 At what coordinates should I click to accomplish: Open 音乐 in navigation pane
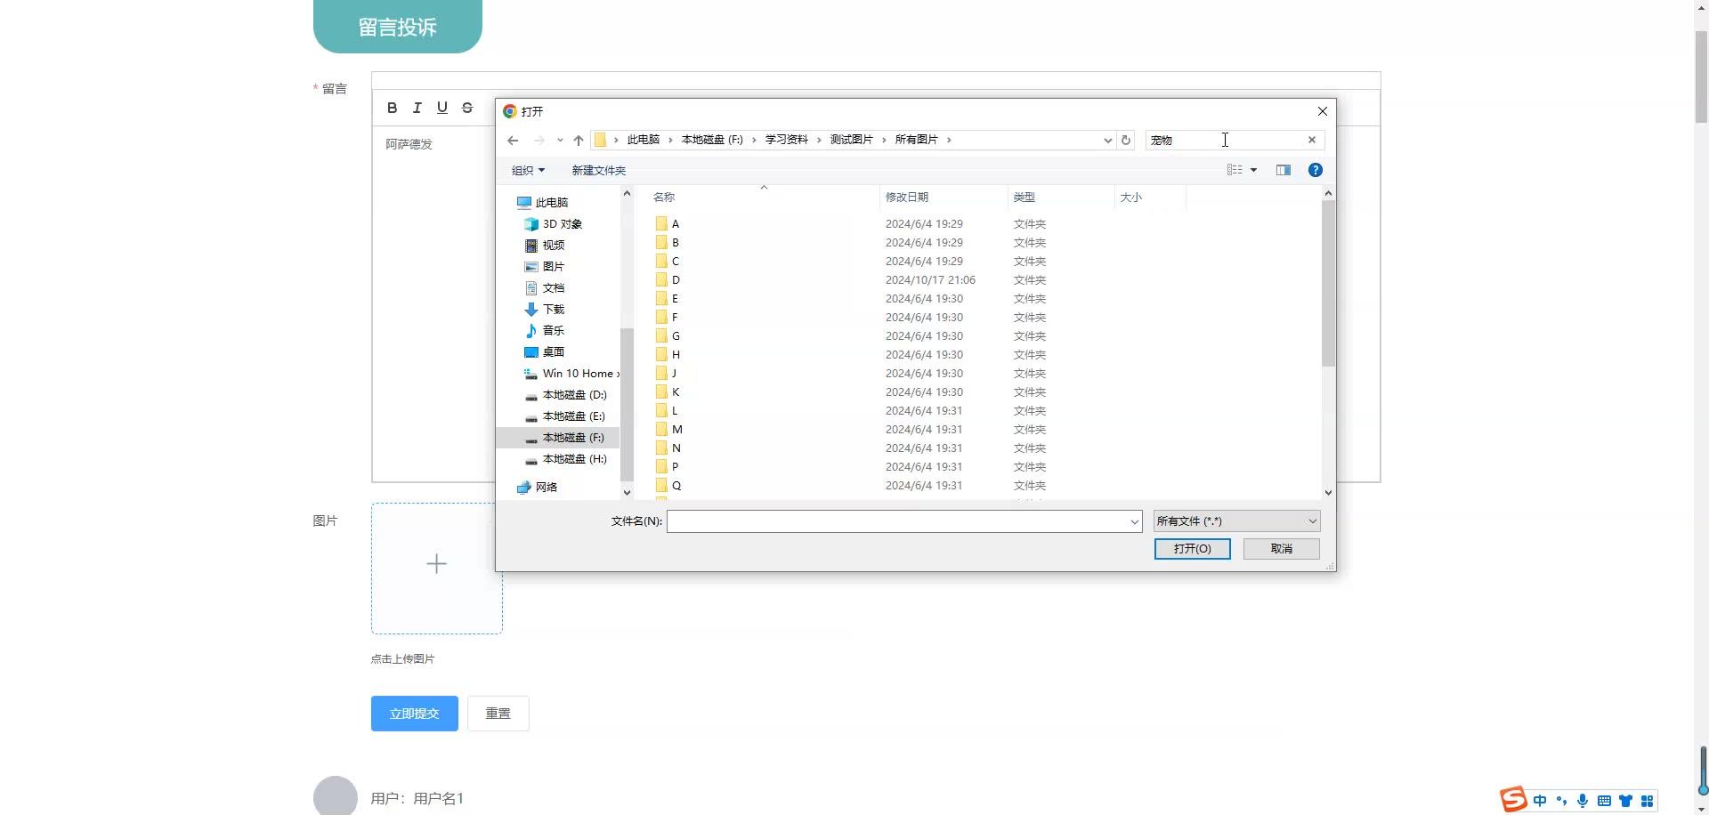point(553,331)
